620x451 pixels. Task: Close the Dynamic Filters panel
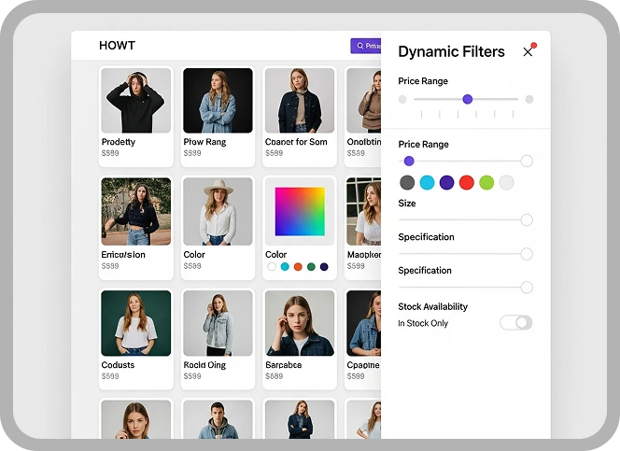(x=528, y=51)
